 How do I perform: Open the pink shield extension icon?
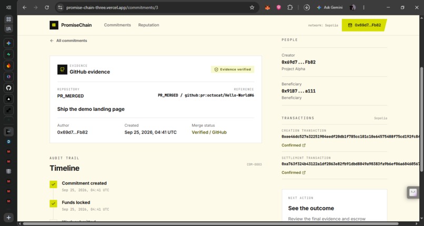tap(278, 7)
